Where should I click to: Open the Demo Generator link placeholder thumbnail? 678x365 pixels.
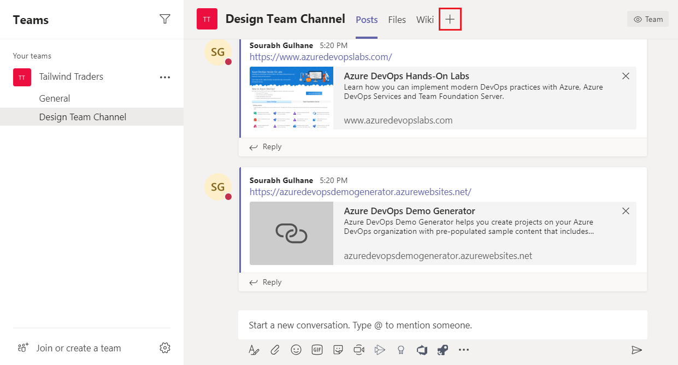[291, 233]
